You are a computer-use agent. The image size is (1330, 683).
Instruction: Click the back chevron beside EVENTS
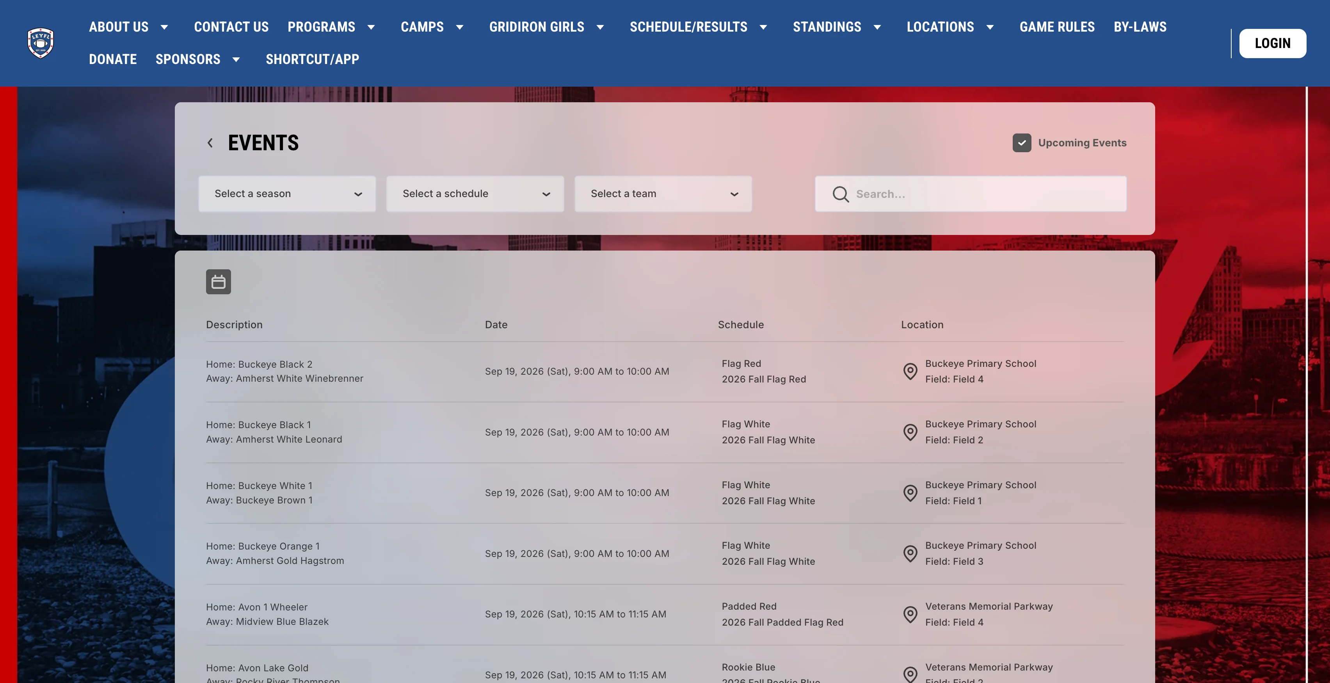210,143
